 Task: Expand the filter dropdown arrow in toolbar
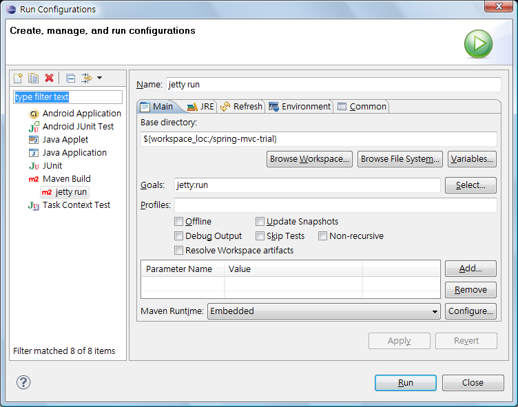pyautogui.click(x=100, y=78)
